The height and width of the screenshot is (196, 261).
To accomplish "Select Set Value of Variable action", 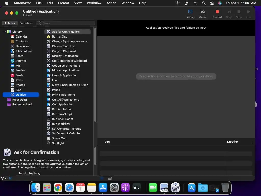I will 68,133.
